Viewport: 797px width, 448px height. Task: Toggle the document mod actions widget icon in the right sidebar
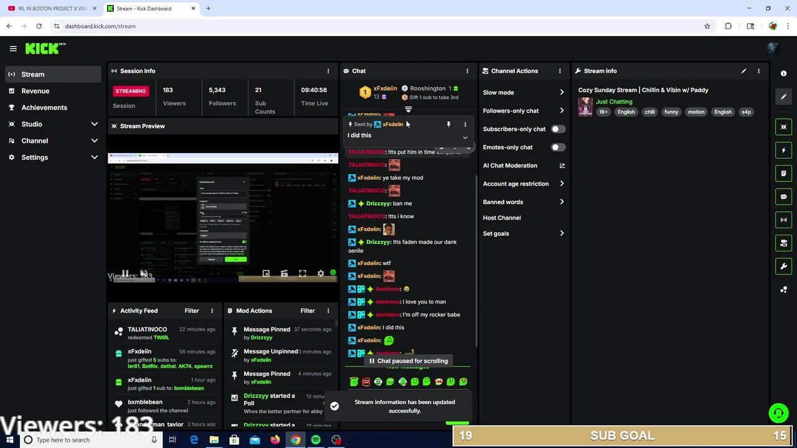783,173
